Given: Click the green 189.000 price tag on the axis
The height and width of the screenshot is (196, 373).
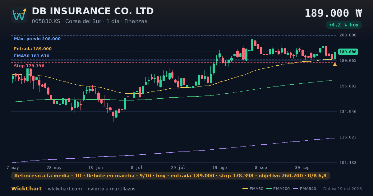Looking at the screenshot, I should [348, 52].
